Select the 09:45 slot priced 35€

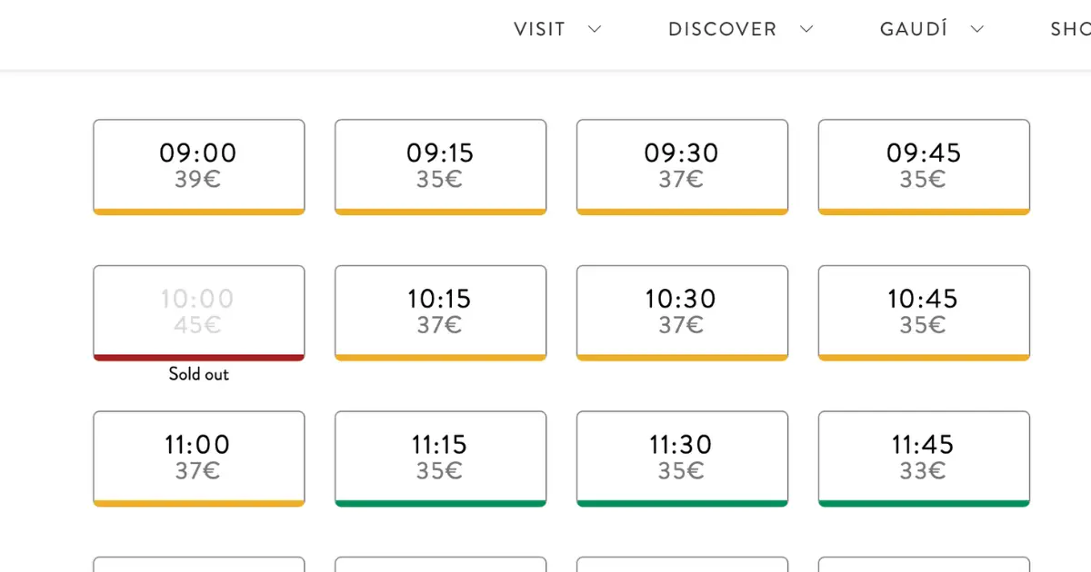(x=924, y=165)
